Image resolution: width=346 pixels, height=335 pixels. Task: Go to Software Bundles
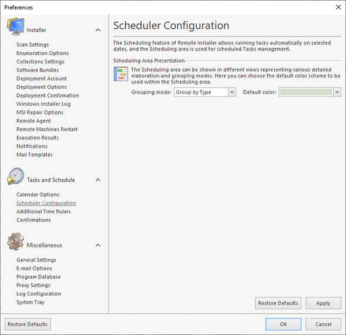pyautogui.click(x=38, y=70)
